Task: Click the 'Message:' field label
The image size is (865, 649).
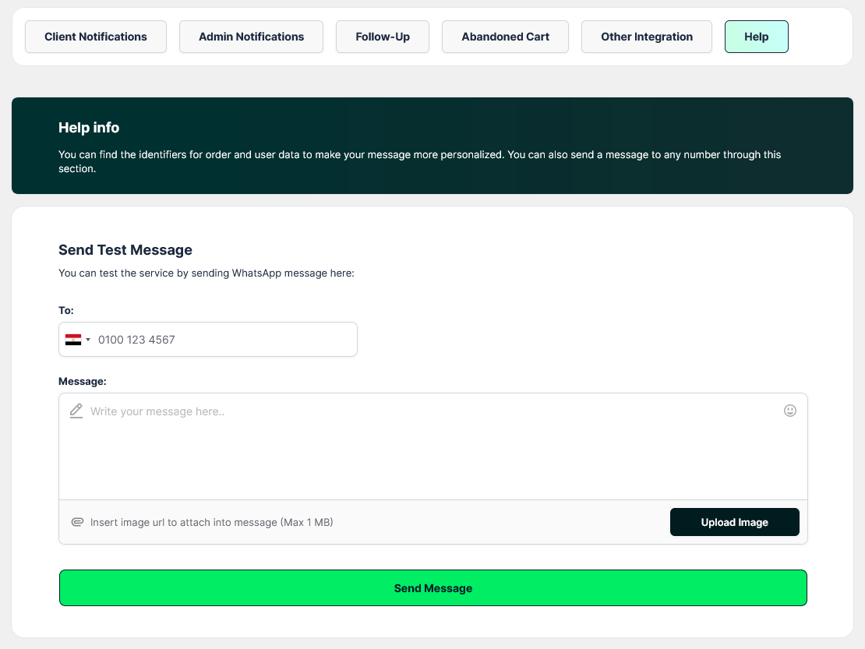Action: (x=83, y=381)
